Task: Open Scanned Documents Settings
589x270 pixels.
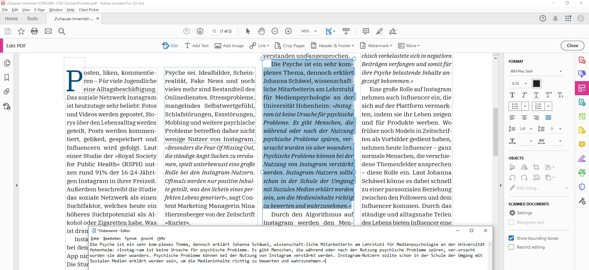Action: point(521,213)
